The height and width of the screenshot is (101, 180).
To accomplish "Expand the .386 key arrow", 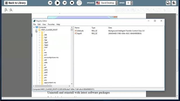I will [39, 35].
